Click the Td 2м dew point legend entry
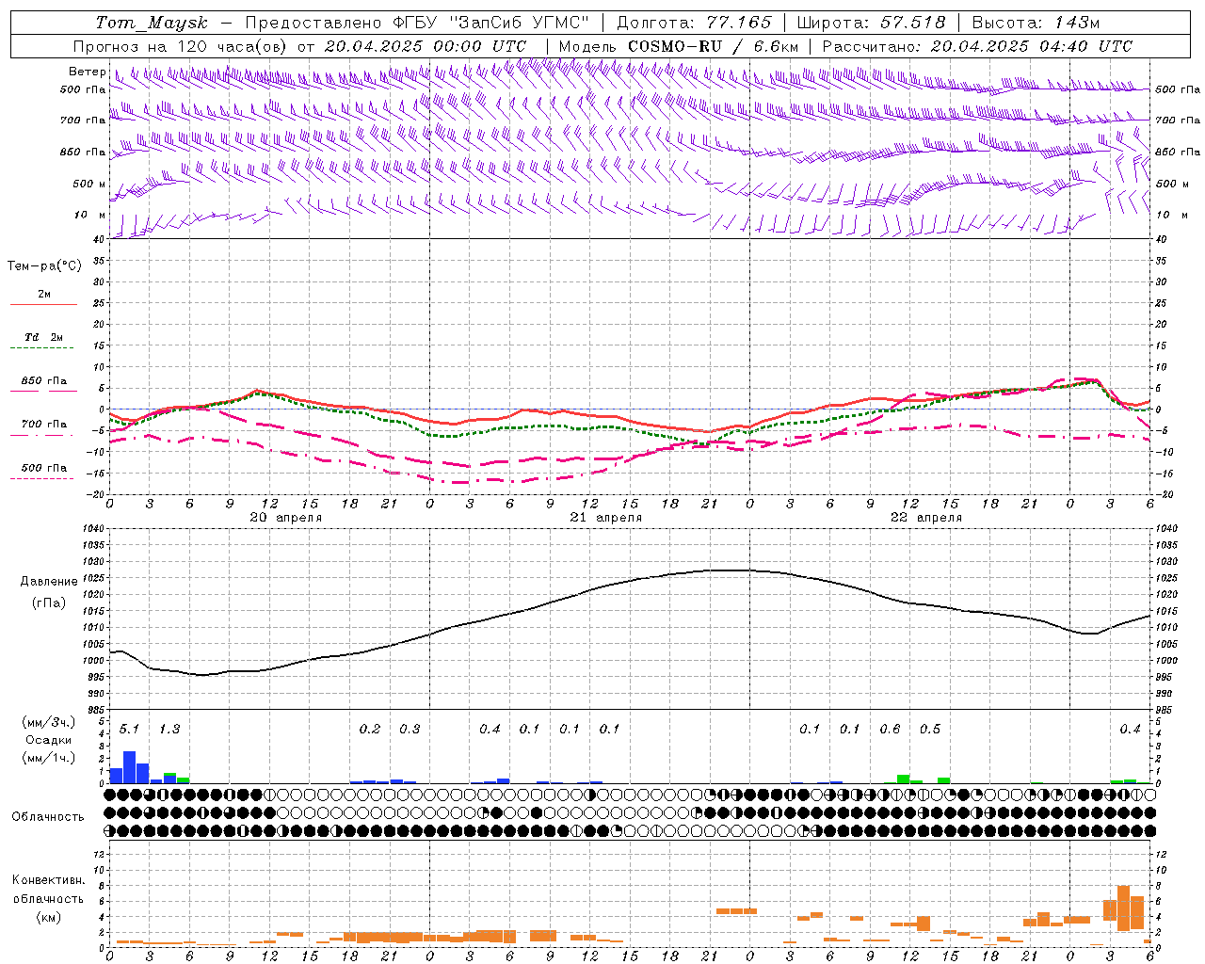Image resolution: width=1205 pixels, height=964 pixels. pyautogui.click(x=43, y=341)
